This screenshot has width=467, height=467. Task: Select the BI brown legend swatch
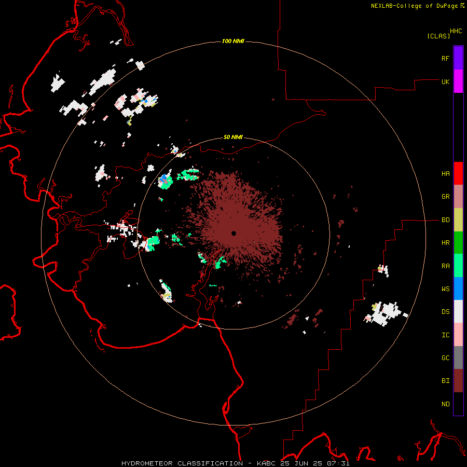pos(458,381)
